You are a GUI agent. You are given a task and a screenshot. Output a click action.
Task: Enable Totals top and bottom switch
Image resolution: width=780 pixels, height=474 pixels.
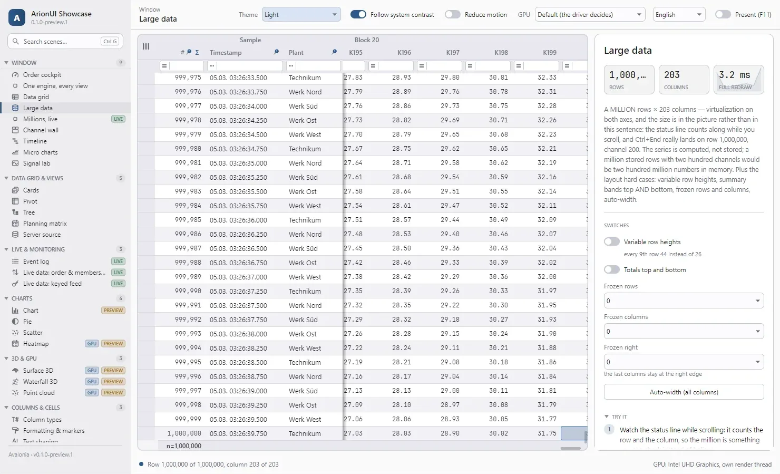tap(612, 270)
